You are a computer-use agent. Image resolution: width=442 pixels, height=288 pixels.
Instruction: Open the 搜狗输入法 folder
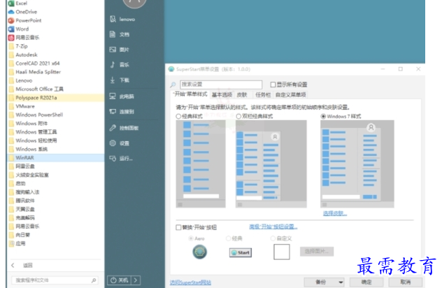click(24, 192)
